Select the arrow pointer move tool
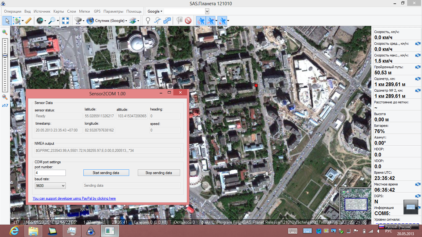This screenshot has height=237, width=422. [7, 21]
